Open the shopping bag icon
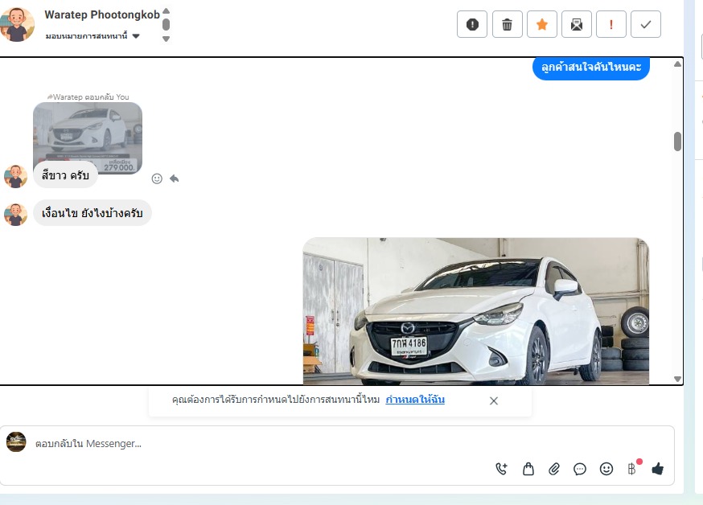 (528, 469)
